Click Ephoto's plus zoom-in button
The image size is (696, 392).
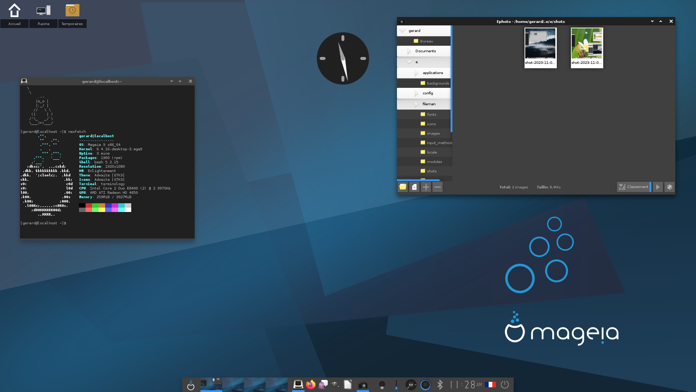point(426,187)
